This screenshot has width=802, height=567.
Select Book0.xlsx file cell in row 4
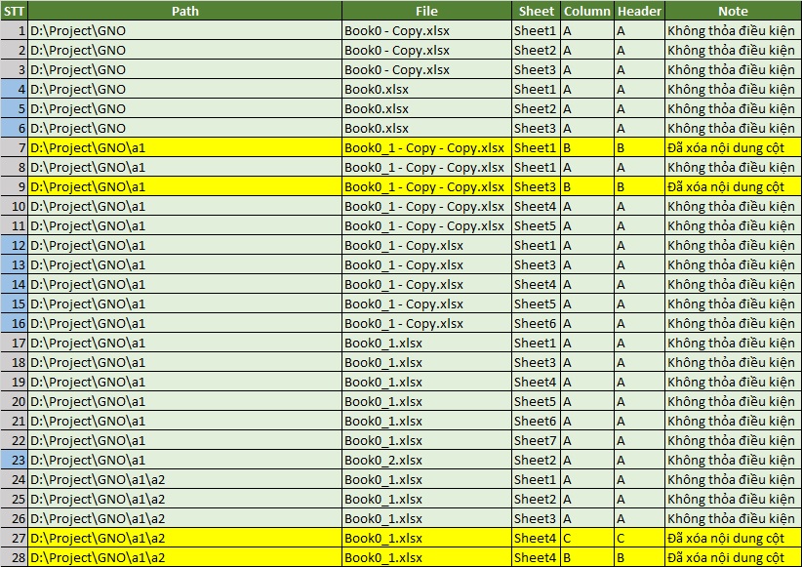[x=426, y=89]
